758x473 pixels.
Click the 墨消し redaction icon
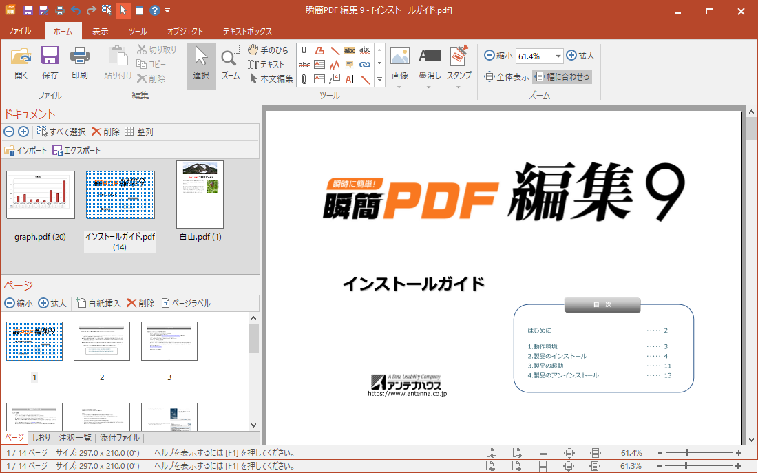[430, 56]
